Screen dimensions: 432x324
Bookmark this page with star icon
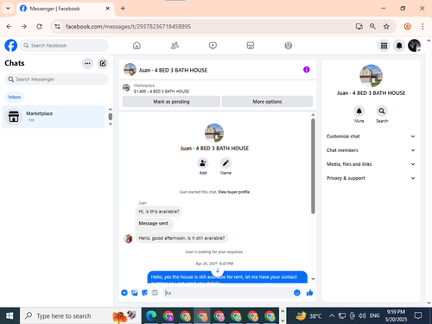click(x=386, y=27)
